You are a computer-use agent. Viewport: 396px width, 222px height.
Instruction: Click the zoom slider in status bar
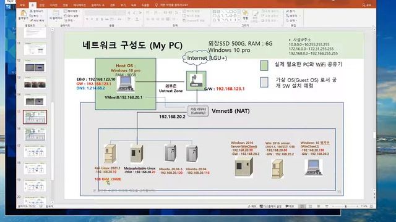(345, 206)
